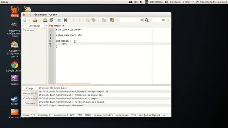228x128 pixels.
Task: Click line number 7 in the margin
Action: coord(50,47)
